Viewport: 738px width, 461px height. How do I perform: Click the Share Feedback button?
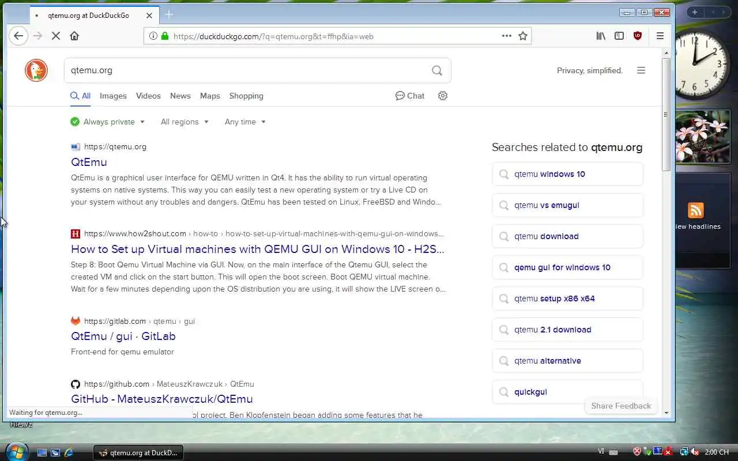click(621, 406)
